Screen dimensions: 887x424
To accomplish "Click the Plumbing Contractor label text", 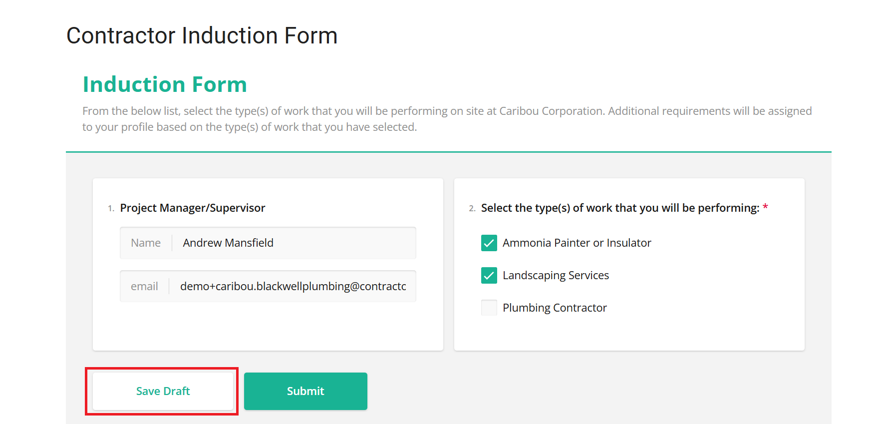I will click(555, 308).
